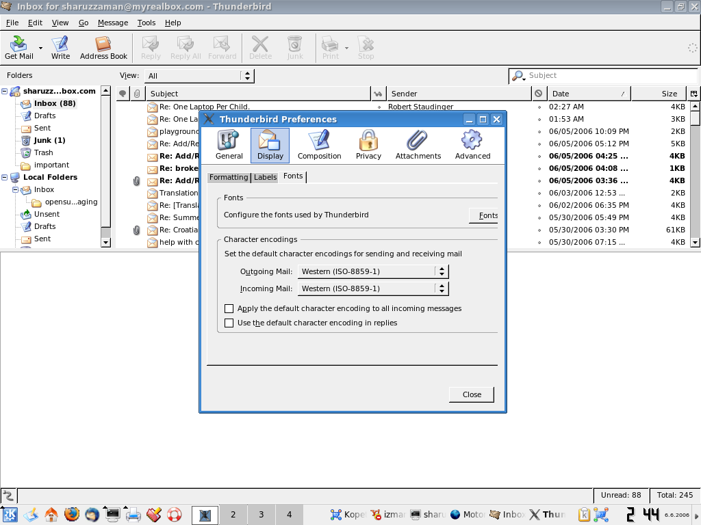The width and height of the screenshot is (701, 525).
Task: Open the search criteria magnifier dropdown
Action: click(x=518, y=76)
